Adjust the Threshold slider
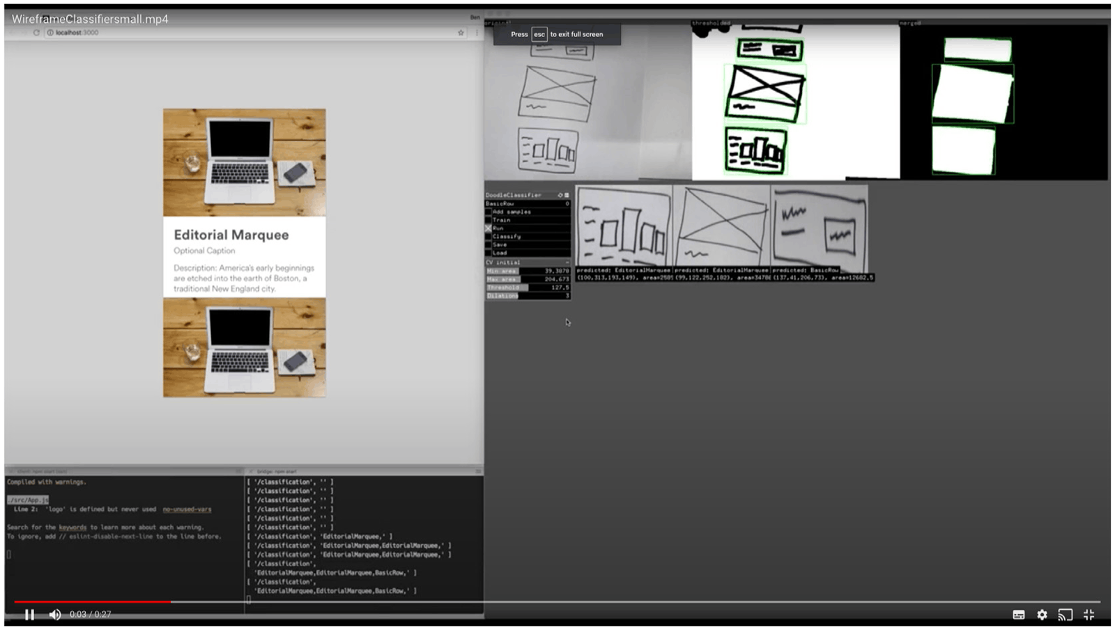 pos(528,288)
